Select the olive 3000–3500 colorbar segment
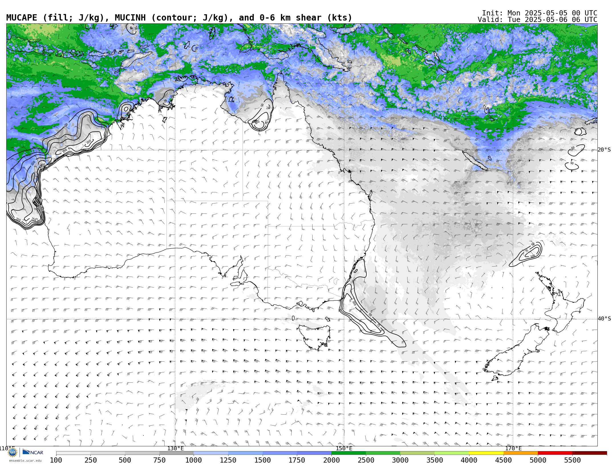Screen dimensions: 616x464 417,453
